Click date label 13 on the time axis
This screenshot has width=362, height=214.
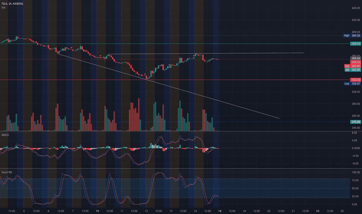click(171, 211)
